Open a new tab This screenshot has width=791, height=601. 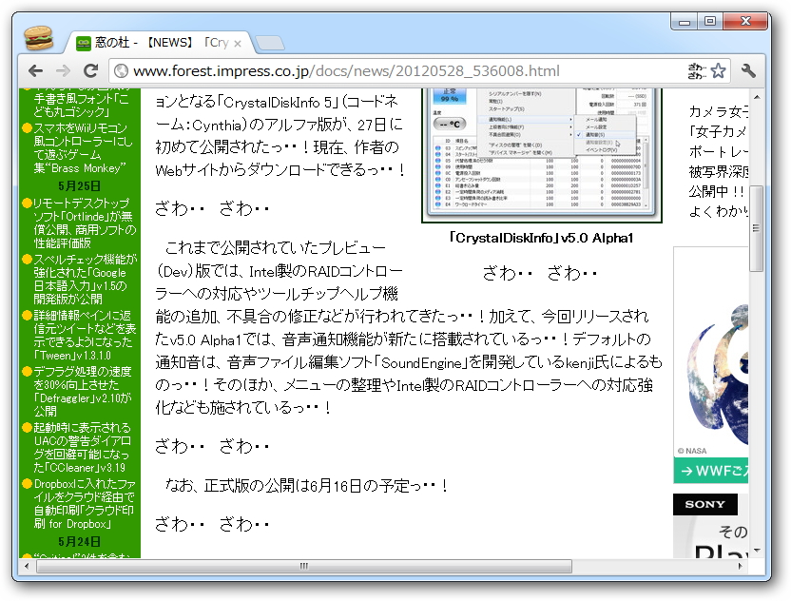pyautogui.click(x=270, y=44)
